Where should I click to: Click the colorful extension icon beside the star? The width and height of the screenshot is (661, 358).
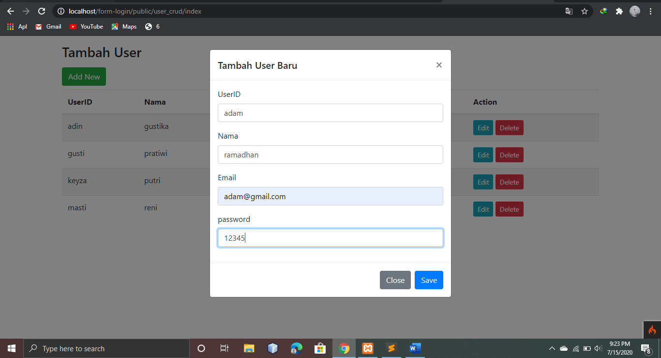click(x=604, y=11)
